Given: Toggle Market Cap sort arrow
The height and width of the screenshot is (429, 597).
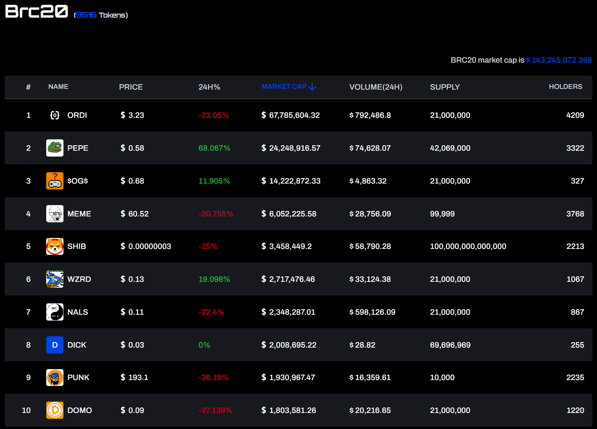Looking at the screenshot, I should point(312,87).
